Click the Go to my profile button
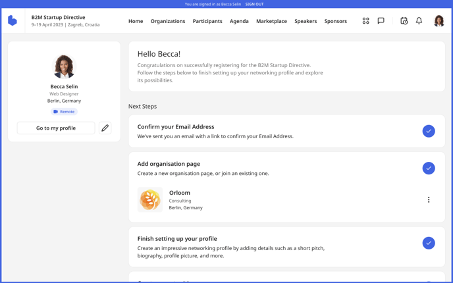 [x=56, y=128]
